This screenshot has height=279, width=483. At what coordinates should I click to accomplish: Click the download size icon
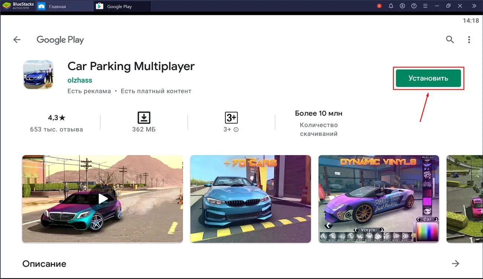click(x=144, y=118)
